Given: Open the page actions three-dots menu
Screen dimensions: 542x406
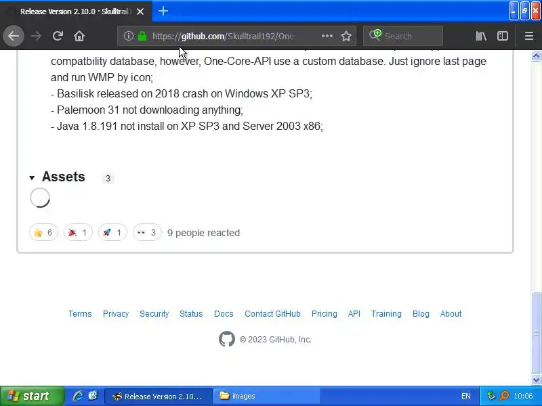Looking at the screenshot, I should click(327, 36).
